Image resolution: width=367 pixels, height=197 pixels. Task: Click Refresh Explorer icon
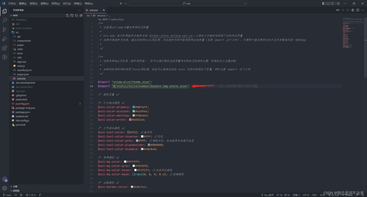(x=76, y=15)
